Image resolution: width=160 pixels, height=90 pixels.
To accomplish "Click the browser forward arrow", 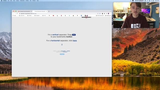I will pyautogui.click(x=15, y=13).
